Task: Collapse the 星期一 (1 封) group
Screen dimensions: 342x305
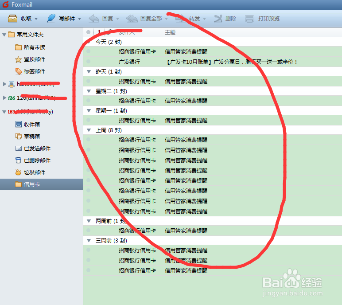Action: pos(89,111)
